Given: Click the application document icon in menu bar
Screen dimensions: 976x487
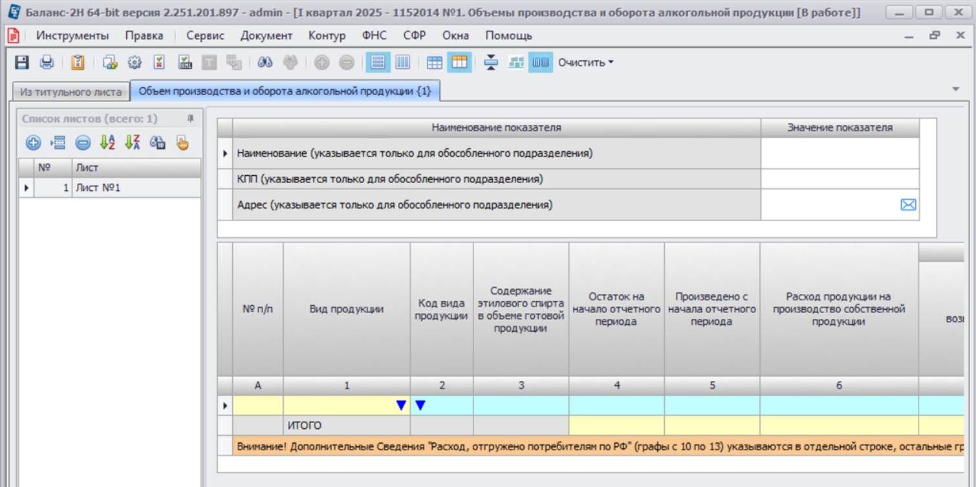Looking at the screenshot, I should point(12,36).
